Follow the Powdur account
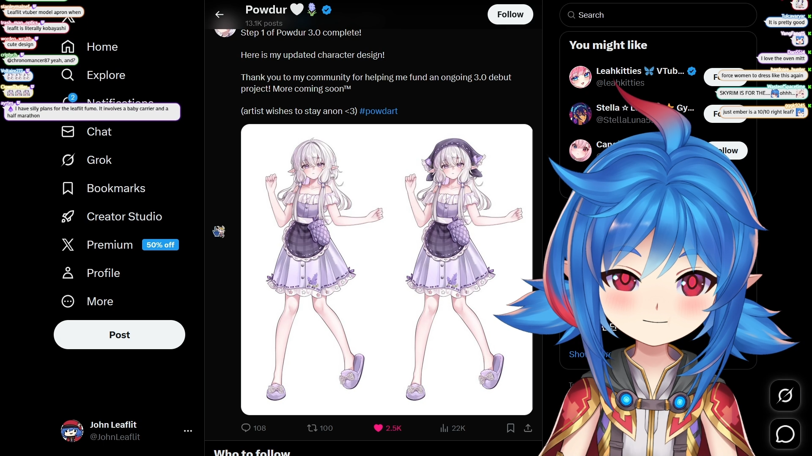This screenshot has height=456, width=812. tap(510, 14)
